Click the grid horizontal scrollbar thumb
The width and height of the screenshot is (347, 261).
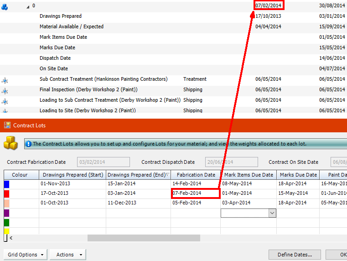pyautogui.click(x=144, y=238)
